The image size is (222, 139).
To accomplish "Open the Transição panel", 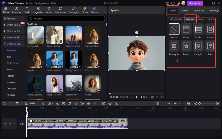I will pos(74,10).
